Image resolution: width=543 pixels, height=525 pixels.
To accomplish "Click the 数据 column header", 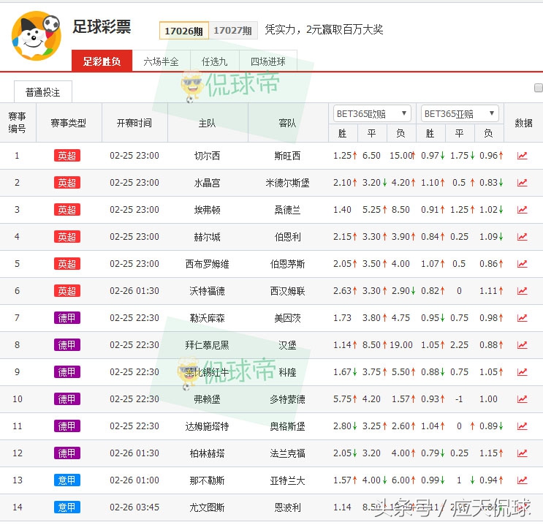I will click(x=523, y=123).
